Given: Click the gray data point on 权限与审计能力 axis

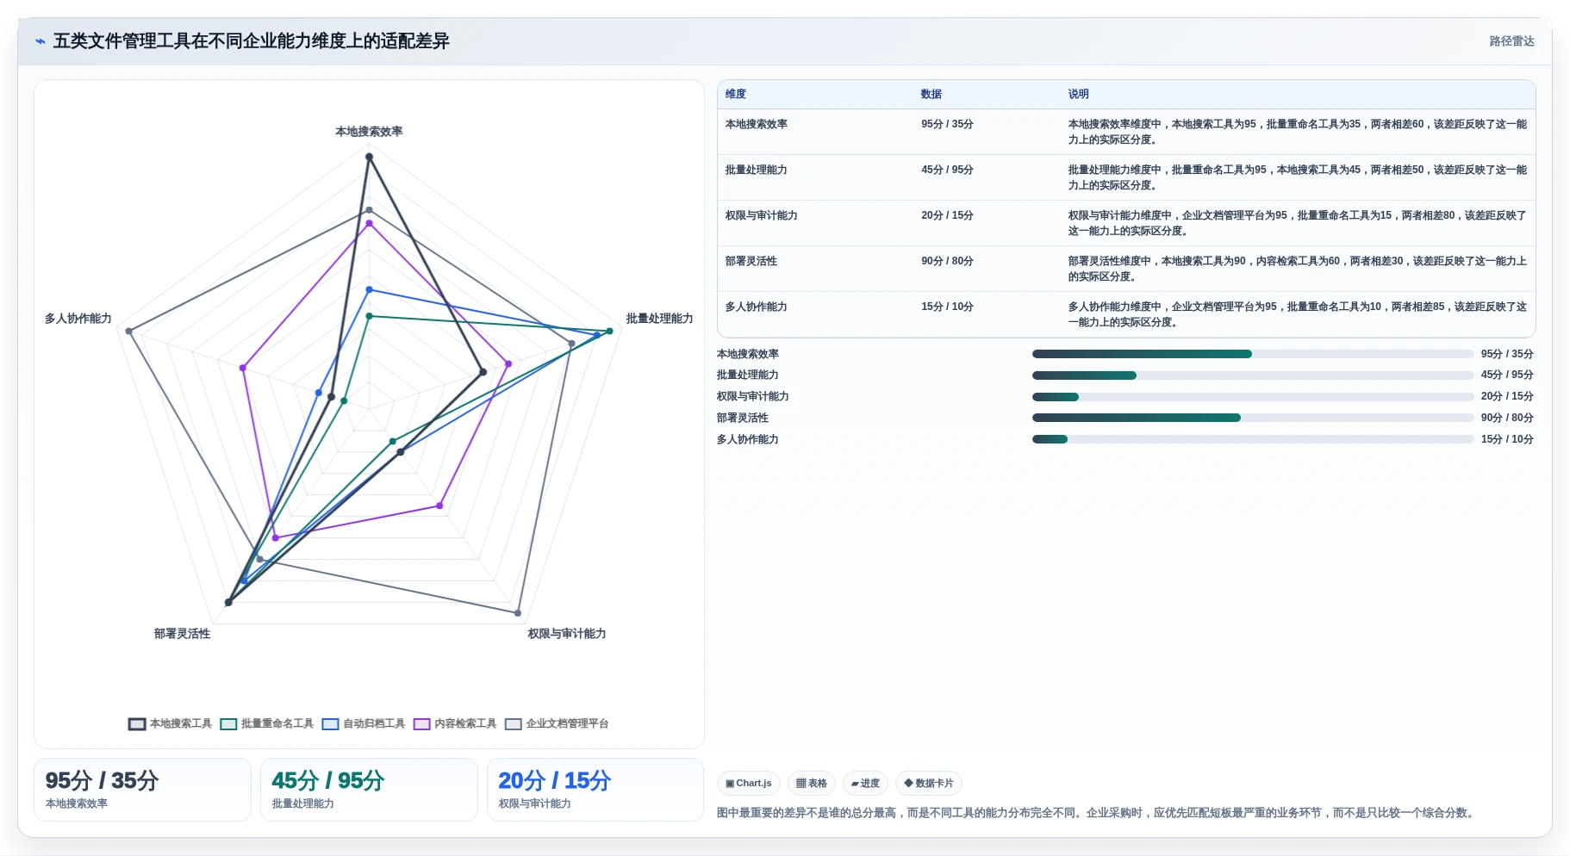Looking at the screenshot, I should tap(518, 613).
